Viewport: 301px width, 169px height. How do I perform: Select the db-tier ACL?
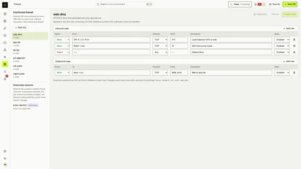coord(30,52)
